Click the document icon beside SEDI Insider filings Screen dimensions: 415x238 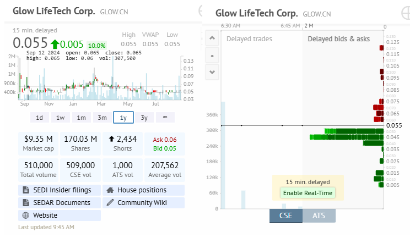click(x=26, y=190)
